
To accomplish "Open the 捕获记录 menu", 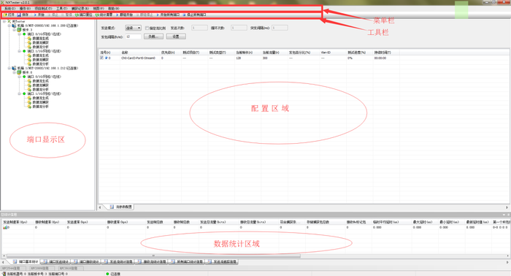I will (80, 9).
